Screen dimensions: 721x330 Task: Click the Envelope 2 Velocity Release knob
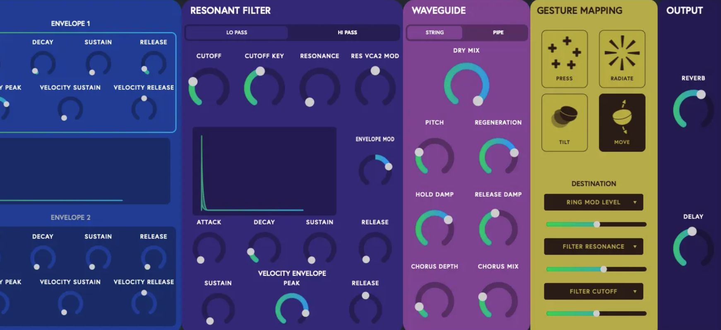[x=144, y=304]
